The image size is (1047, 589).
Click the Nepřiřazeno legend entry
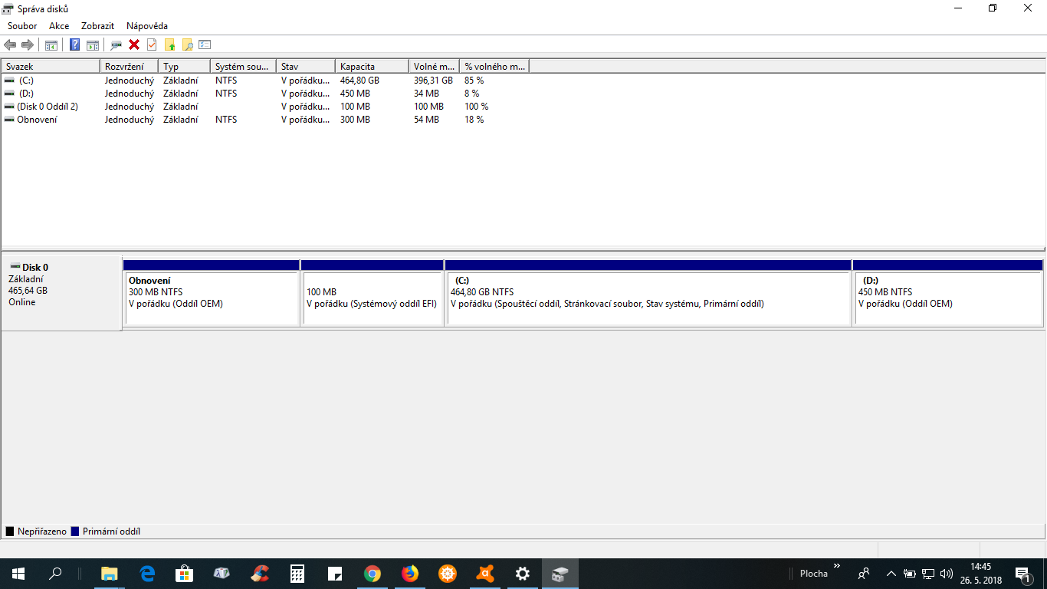click(x=36, y=531)
